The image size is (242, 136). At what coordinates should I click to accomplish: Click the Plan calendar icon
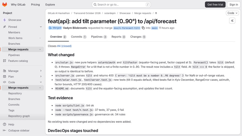point(5,77)
